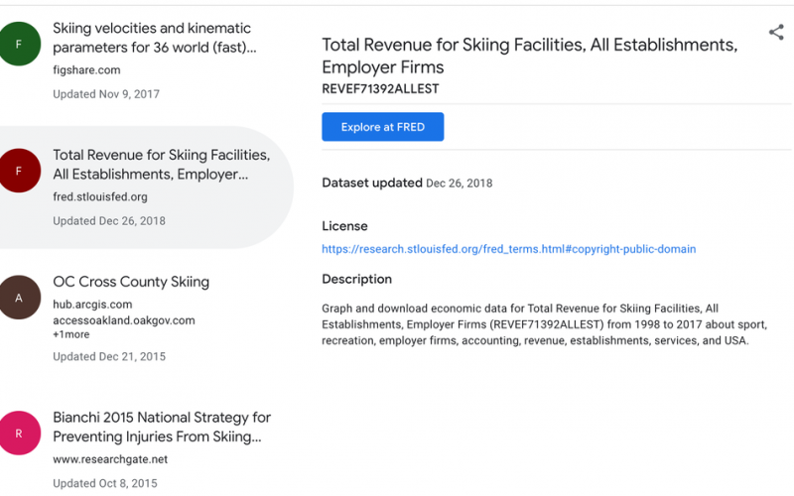Viewport: 794px width, 496px height.
Task: Click the www.researchgate.net source text
Action: [110, 459]
